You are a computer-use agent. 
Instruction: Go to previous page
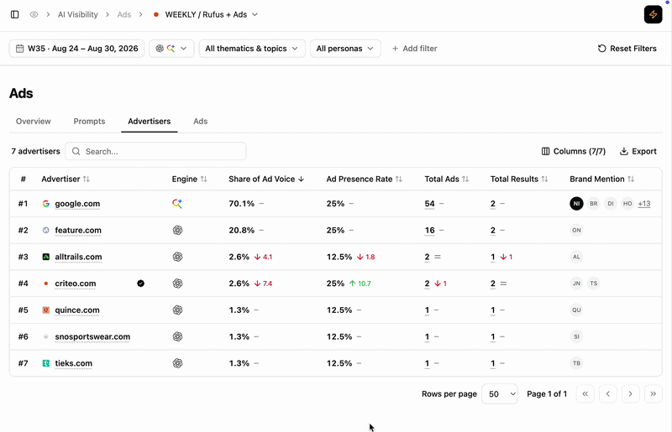[x=607, y=394]
